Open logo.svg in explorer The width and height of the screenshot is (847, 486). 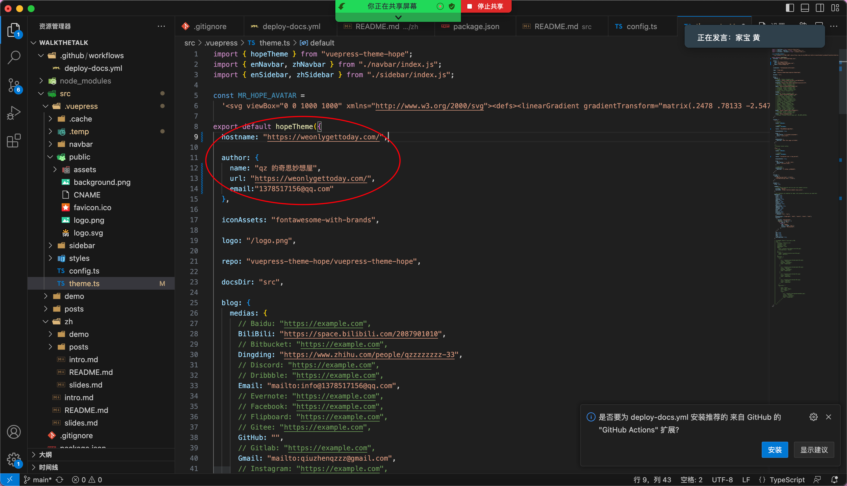101,233
